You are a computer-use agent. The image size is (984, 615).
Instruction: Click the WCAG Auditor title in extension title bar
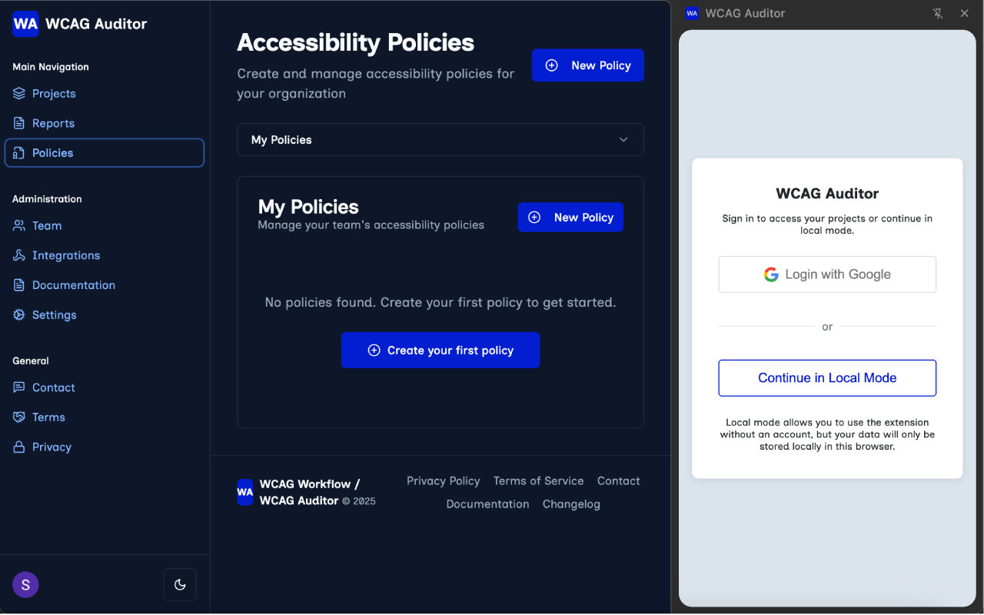click(745, 13)
